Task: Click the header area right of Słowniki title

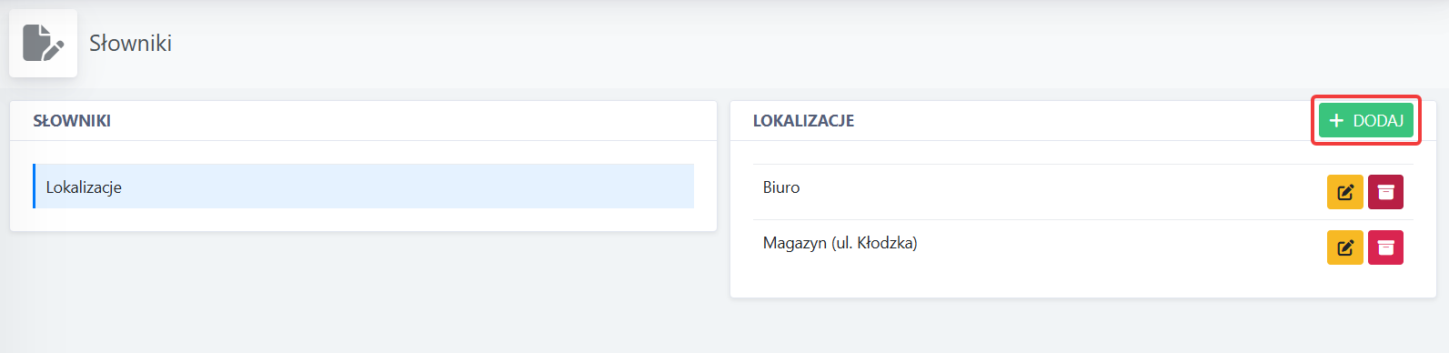Action: [x=810, y=43]
